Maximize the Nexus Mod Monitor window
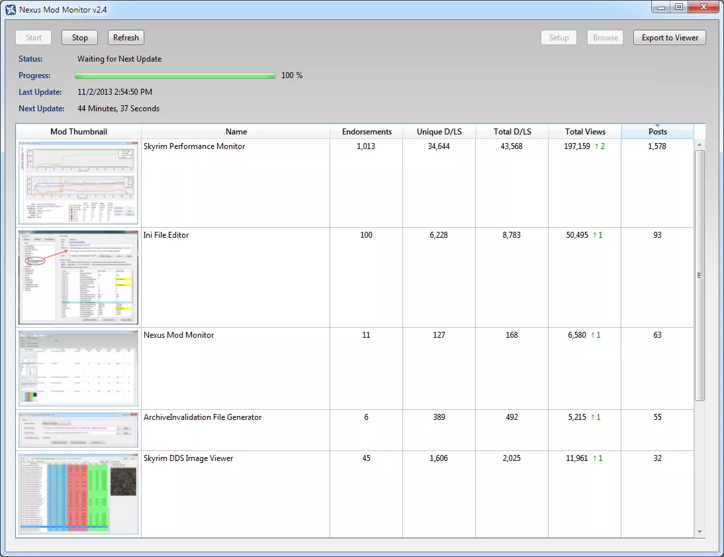 click(679, 7)
